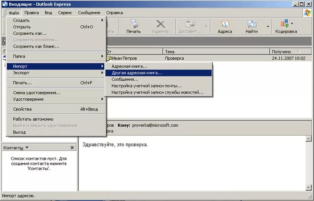The width and height of the screenshot is (314, 201).
Task: Select Свойства menu entry
Action: [56, 109]
